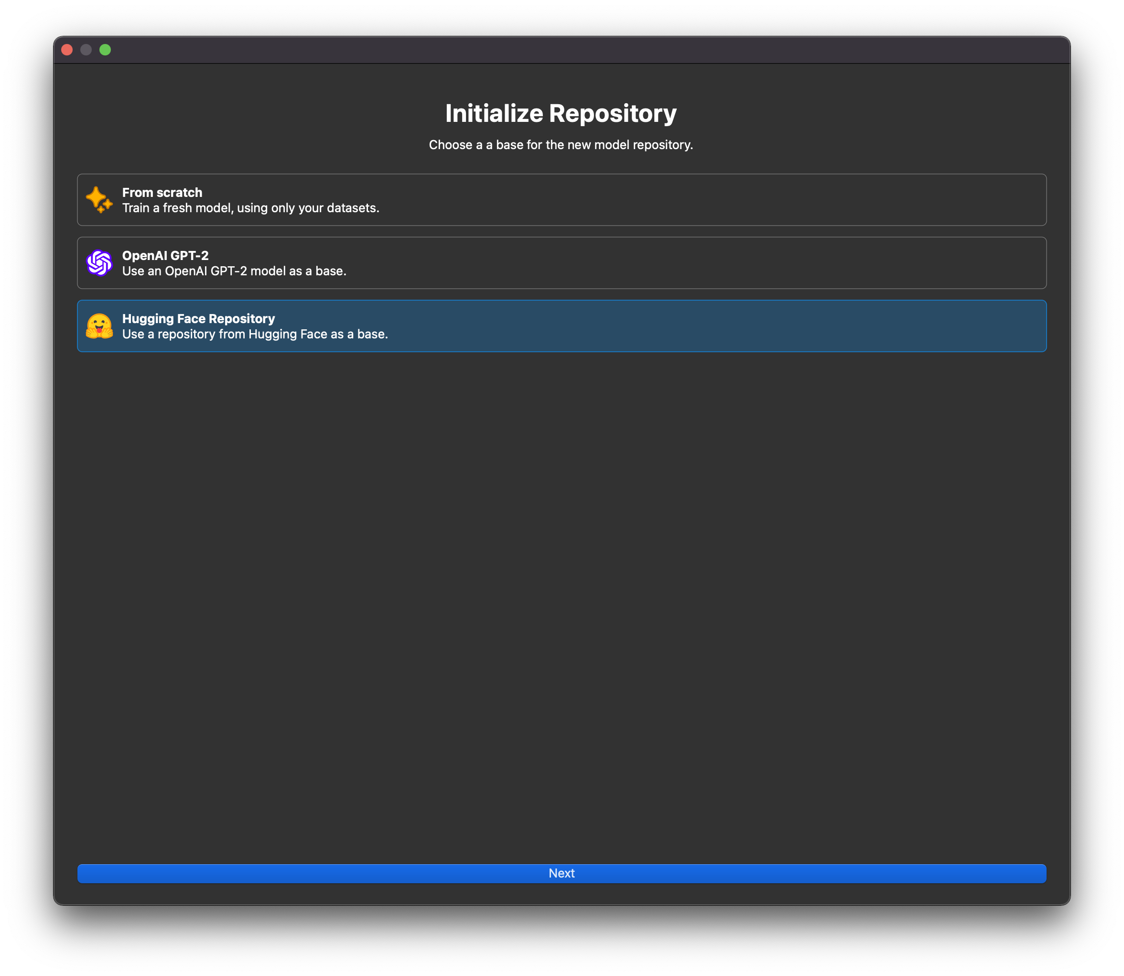Click the From Scratch sparkle icon
The image size is (1124, 976).
pos(98,200)
